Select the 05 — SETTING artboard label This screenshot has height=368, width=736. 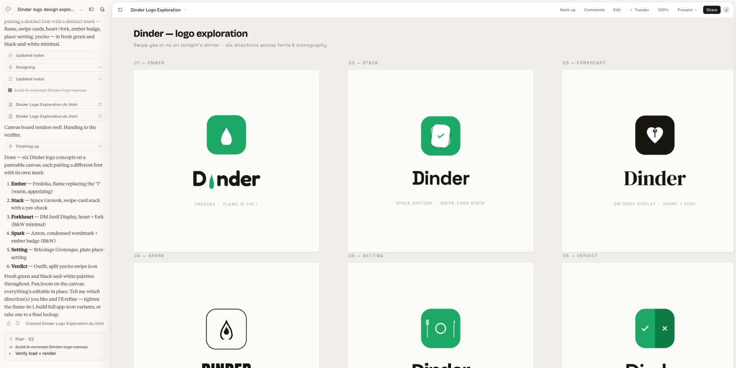click(x=366, y=256)
